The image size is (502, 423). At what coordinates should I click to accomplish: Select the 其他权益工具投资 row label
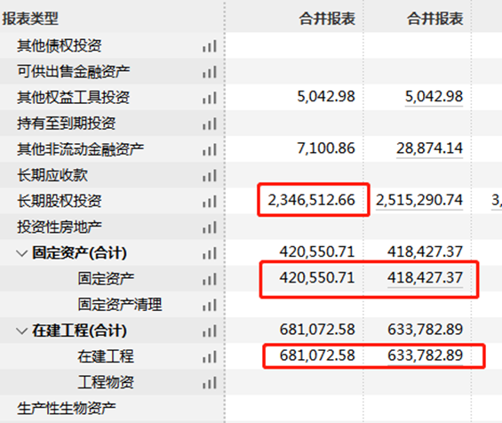coord(74,98)
